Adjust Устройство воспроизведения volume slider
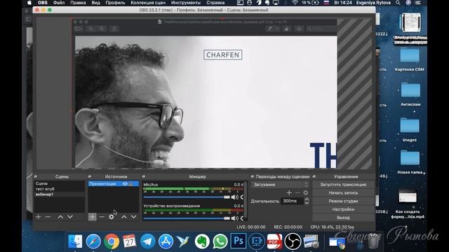The image size is (449, 252). tap(187, 218)
